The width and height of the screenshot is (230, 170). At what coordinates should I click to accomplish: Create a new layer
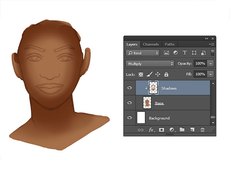[x=192, y=129]
